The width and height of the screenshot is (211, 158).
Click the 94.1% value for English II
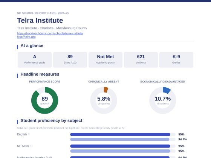tap(183, 139)
